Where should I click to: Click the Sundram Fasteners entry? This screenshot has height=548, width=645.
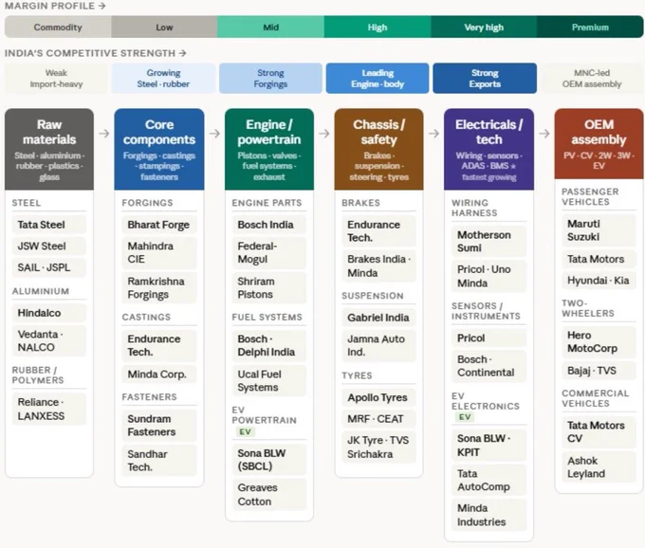[x=159, y=425]
